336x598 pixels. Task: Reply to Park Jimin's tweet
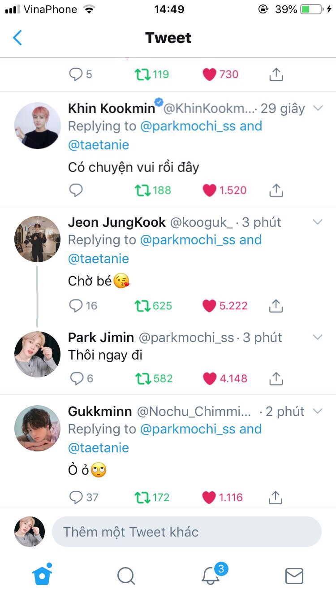point(76,379)
